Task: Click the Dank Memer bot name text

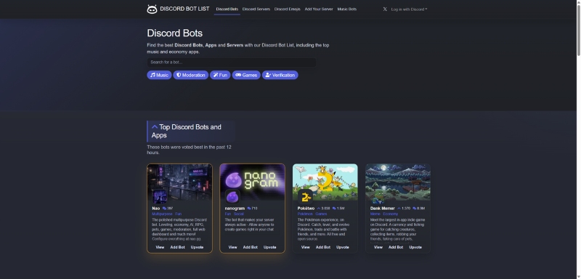Action: click(383, 209)
